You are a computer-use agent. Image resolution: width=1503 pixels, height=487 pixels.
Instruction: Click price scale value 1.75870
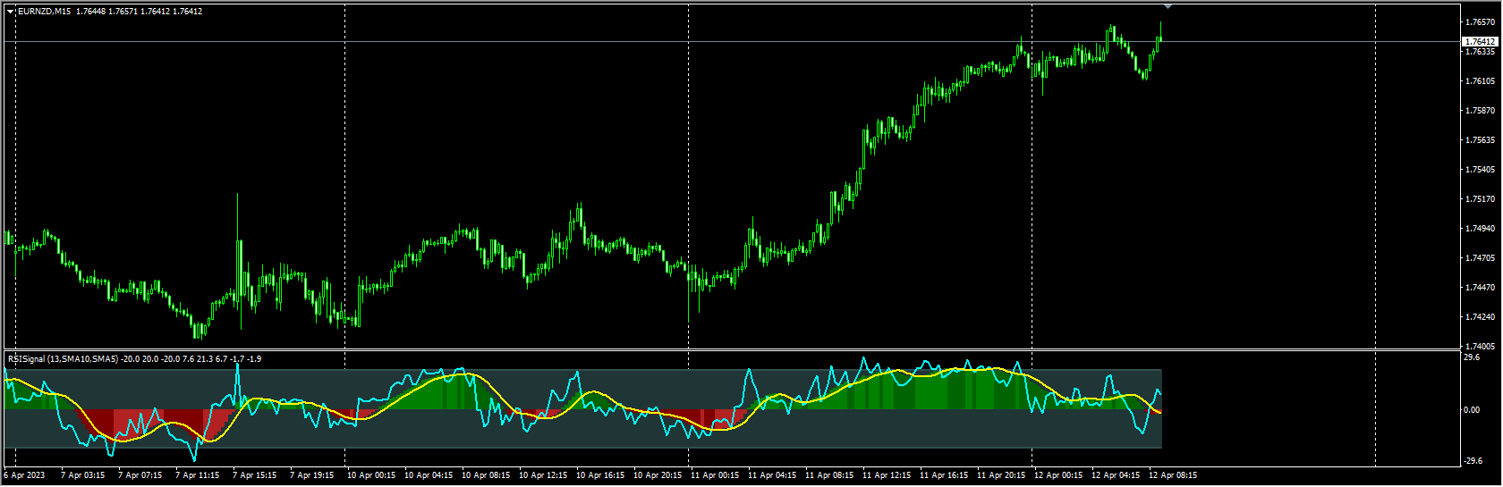point(1480,111)
